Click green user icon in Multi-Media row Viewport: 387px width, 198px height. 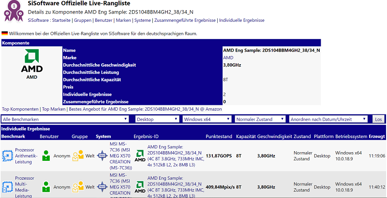pyautogui.click(x=46, y=187)
